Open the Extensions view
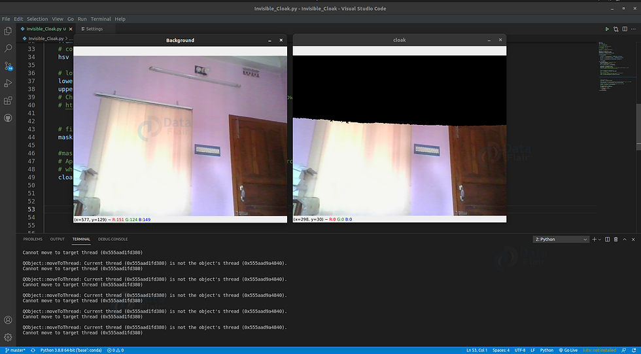Viewport: 641px width, 354px height. coord(8,101)
